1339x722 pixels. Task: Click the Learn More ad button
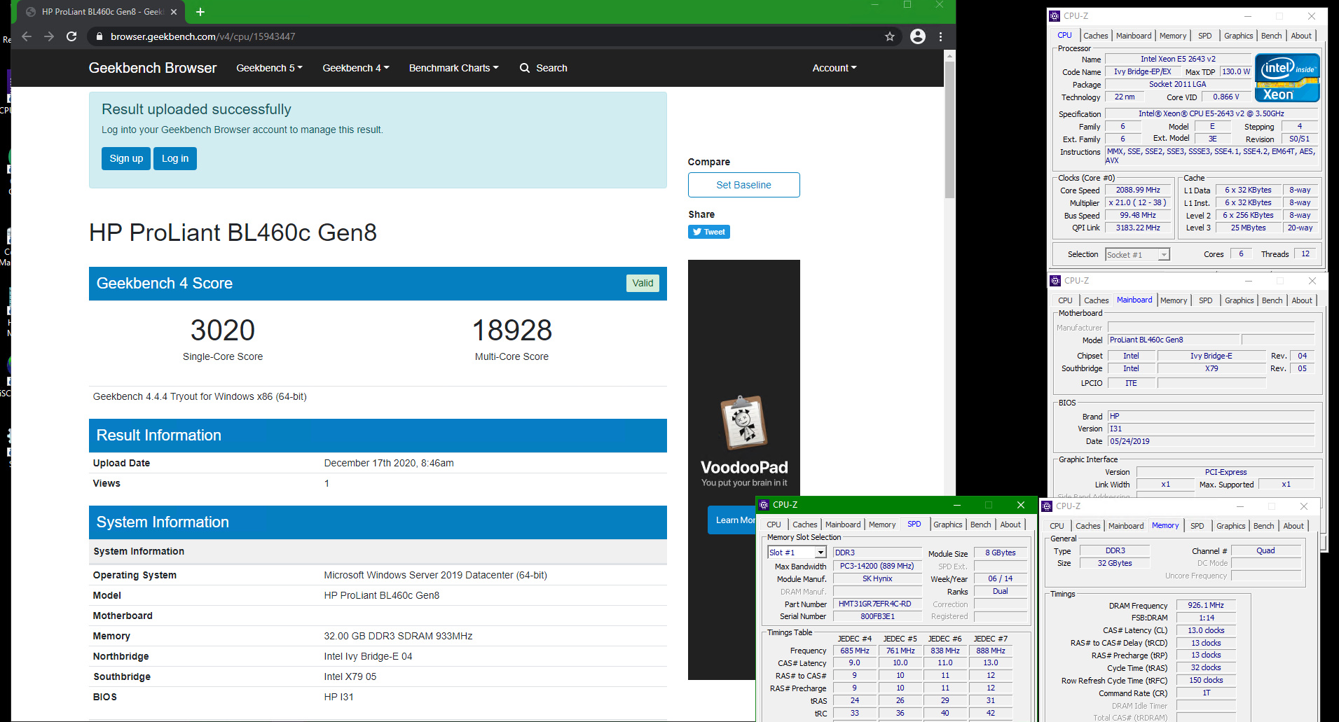732,520
